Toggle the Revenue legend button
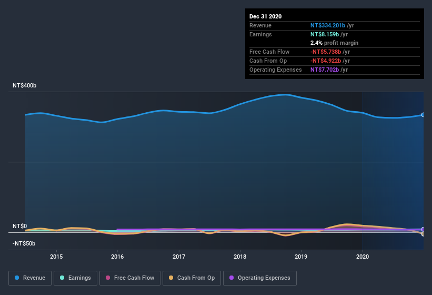The height and width of the screenshot is (295, 432). pyautogui.click(x=30, y=278)
